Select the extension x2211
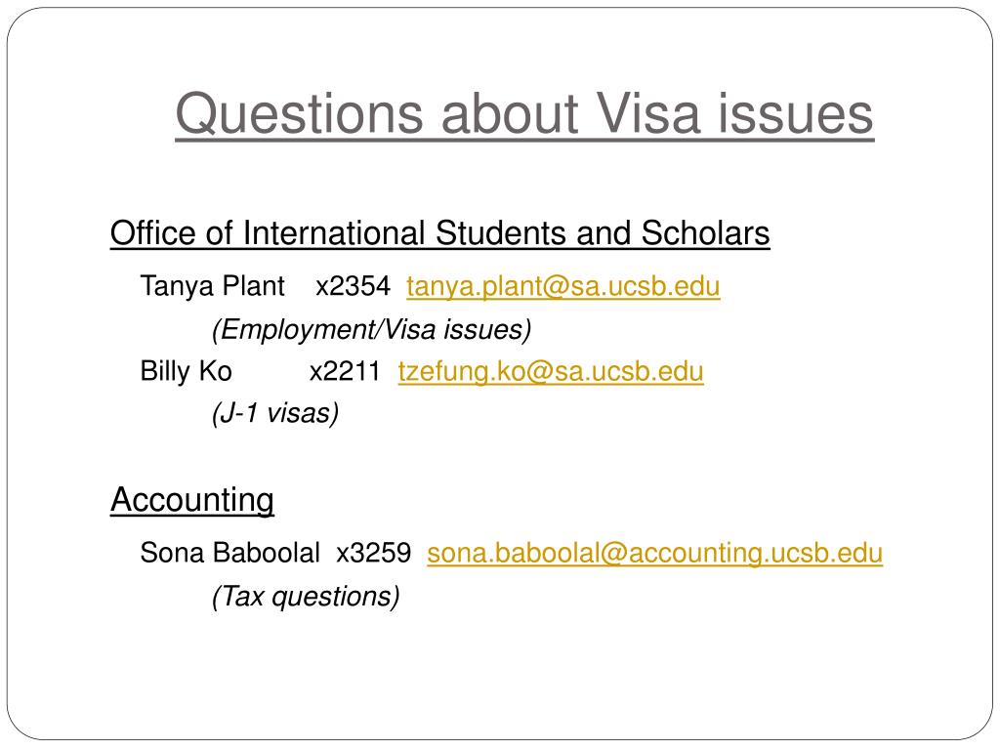Viewport: 1000px width, 750px height. 345,371
